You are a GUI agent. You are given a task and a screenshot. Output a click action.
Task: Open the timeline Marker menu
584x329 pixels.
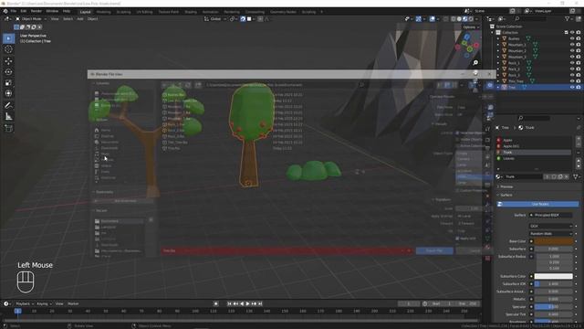click(73, 303)
